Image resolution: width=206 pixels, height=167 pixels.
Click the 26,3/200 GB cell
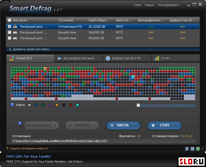pos(97,27)
